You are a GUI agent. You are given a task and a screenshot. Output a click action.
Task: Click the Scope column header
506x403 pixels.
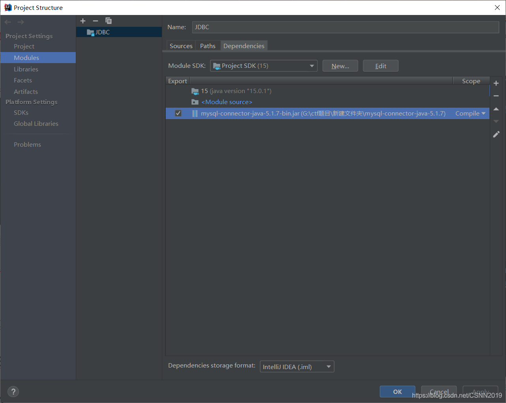[x=471, y=81]
